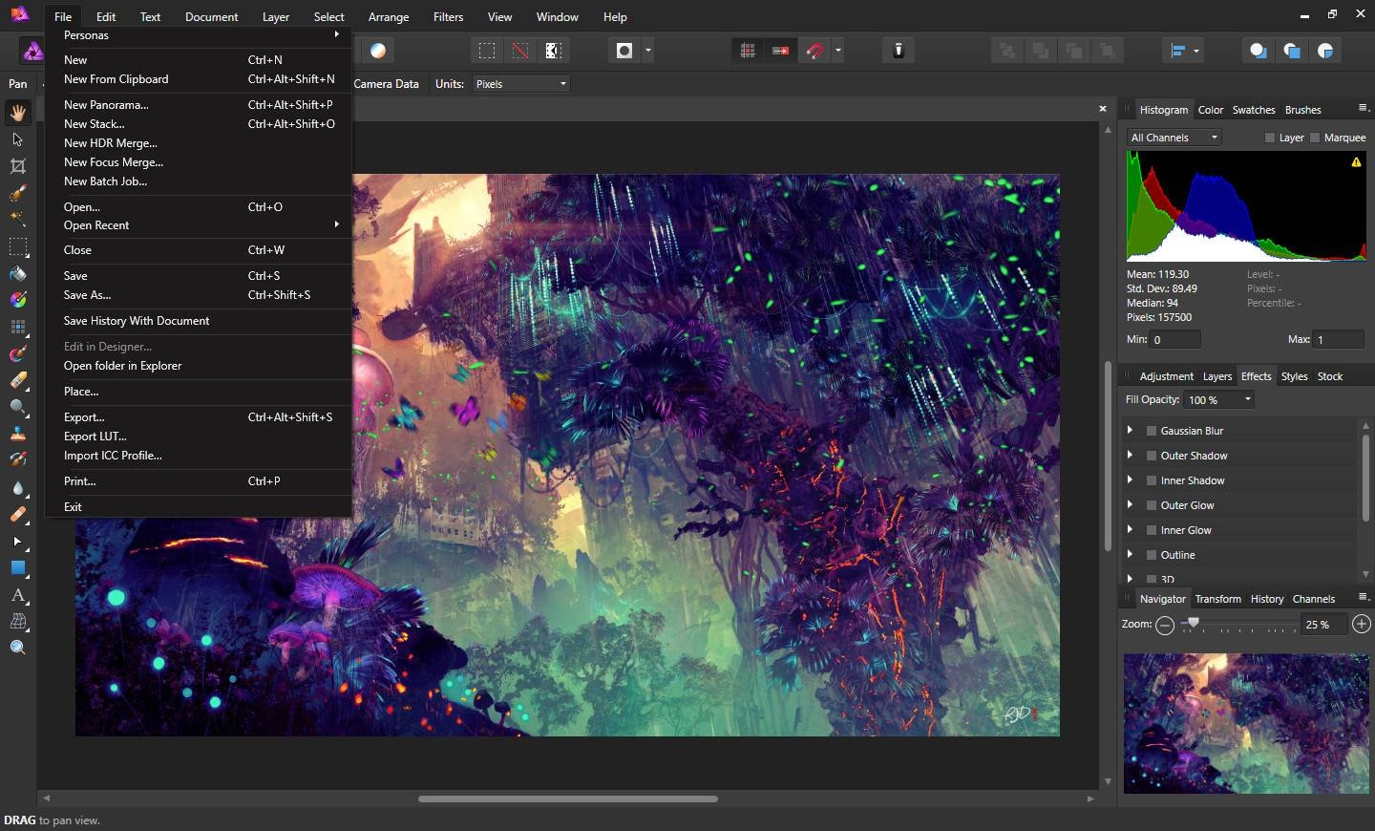Switch to the Layers tab
This screenshot has height=831, width=1375.
(1216, 376)
